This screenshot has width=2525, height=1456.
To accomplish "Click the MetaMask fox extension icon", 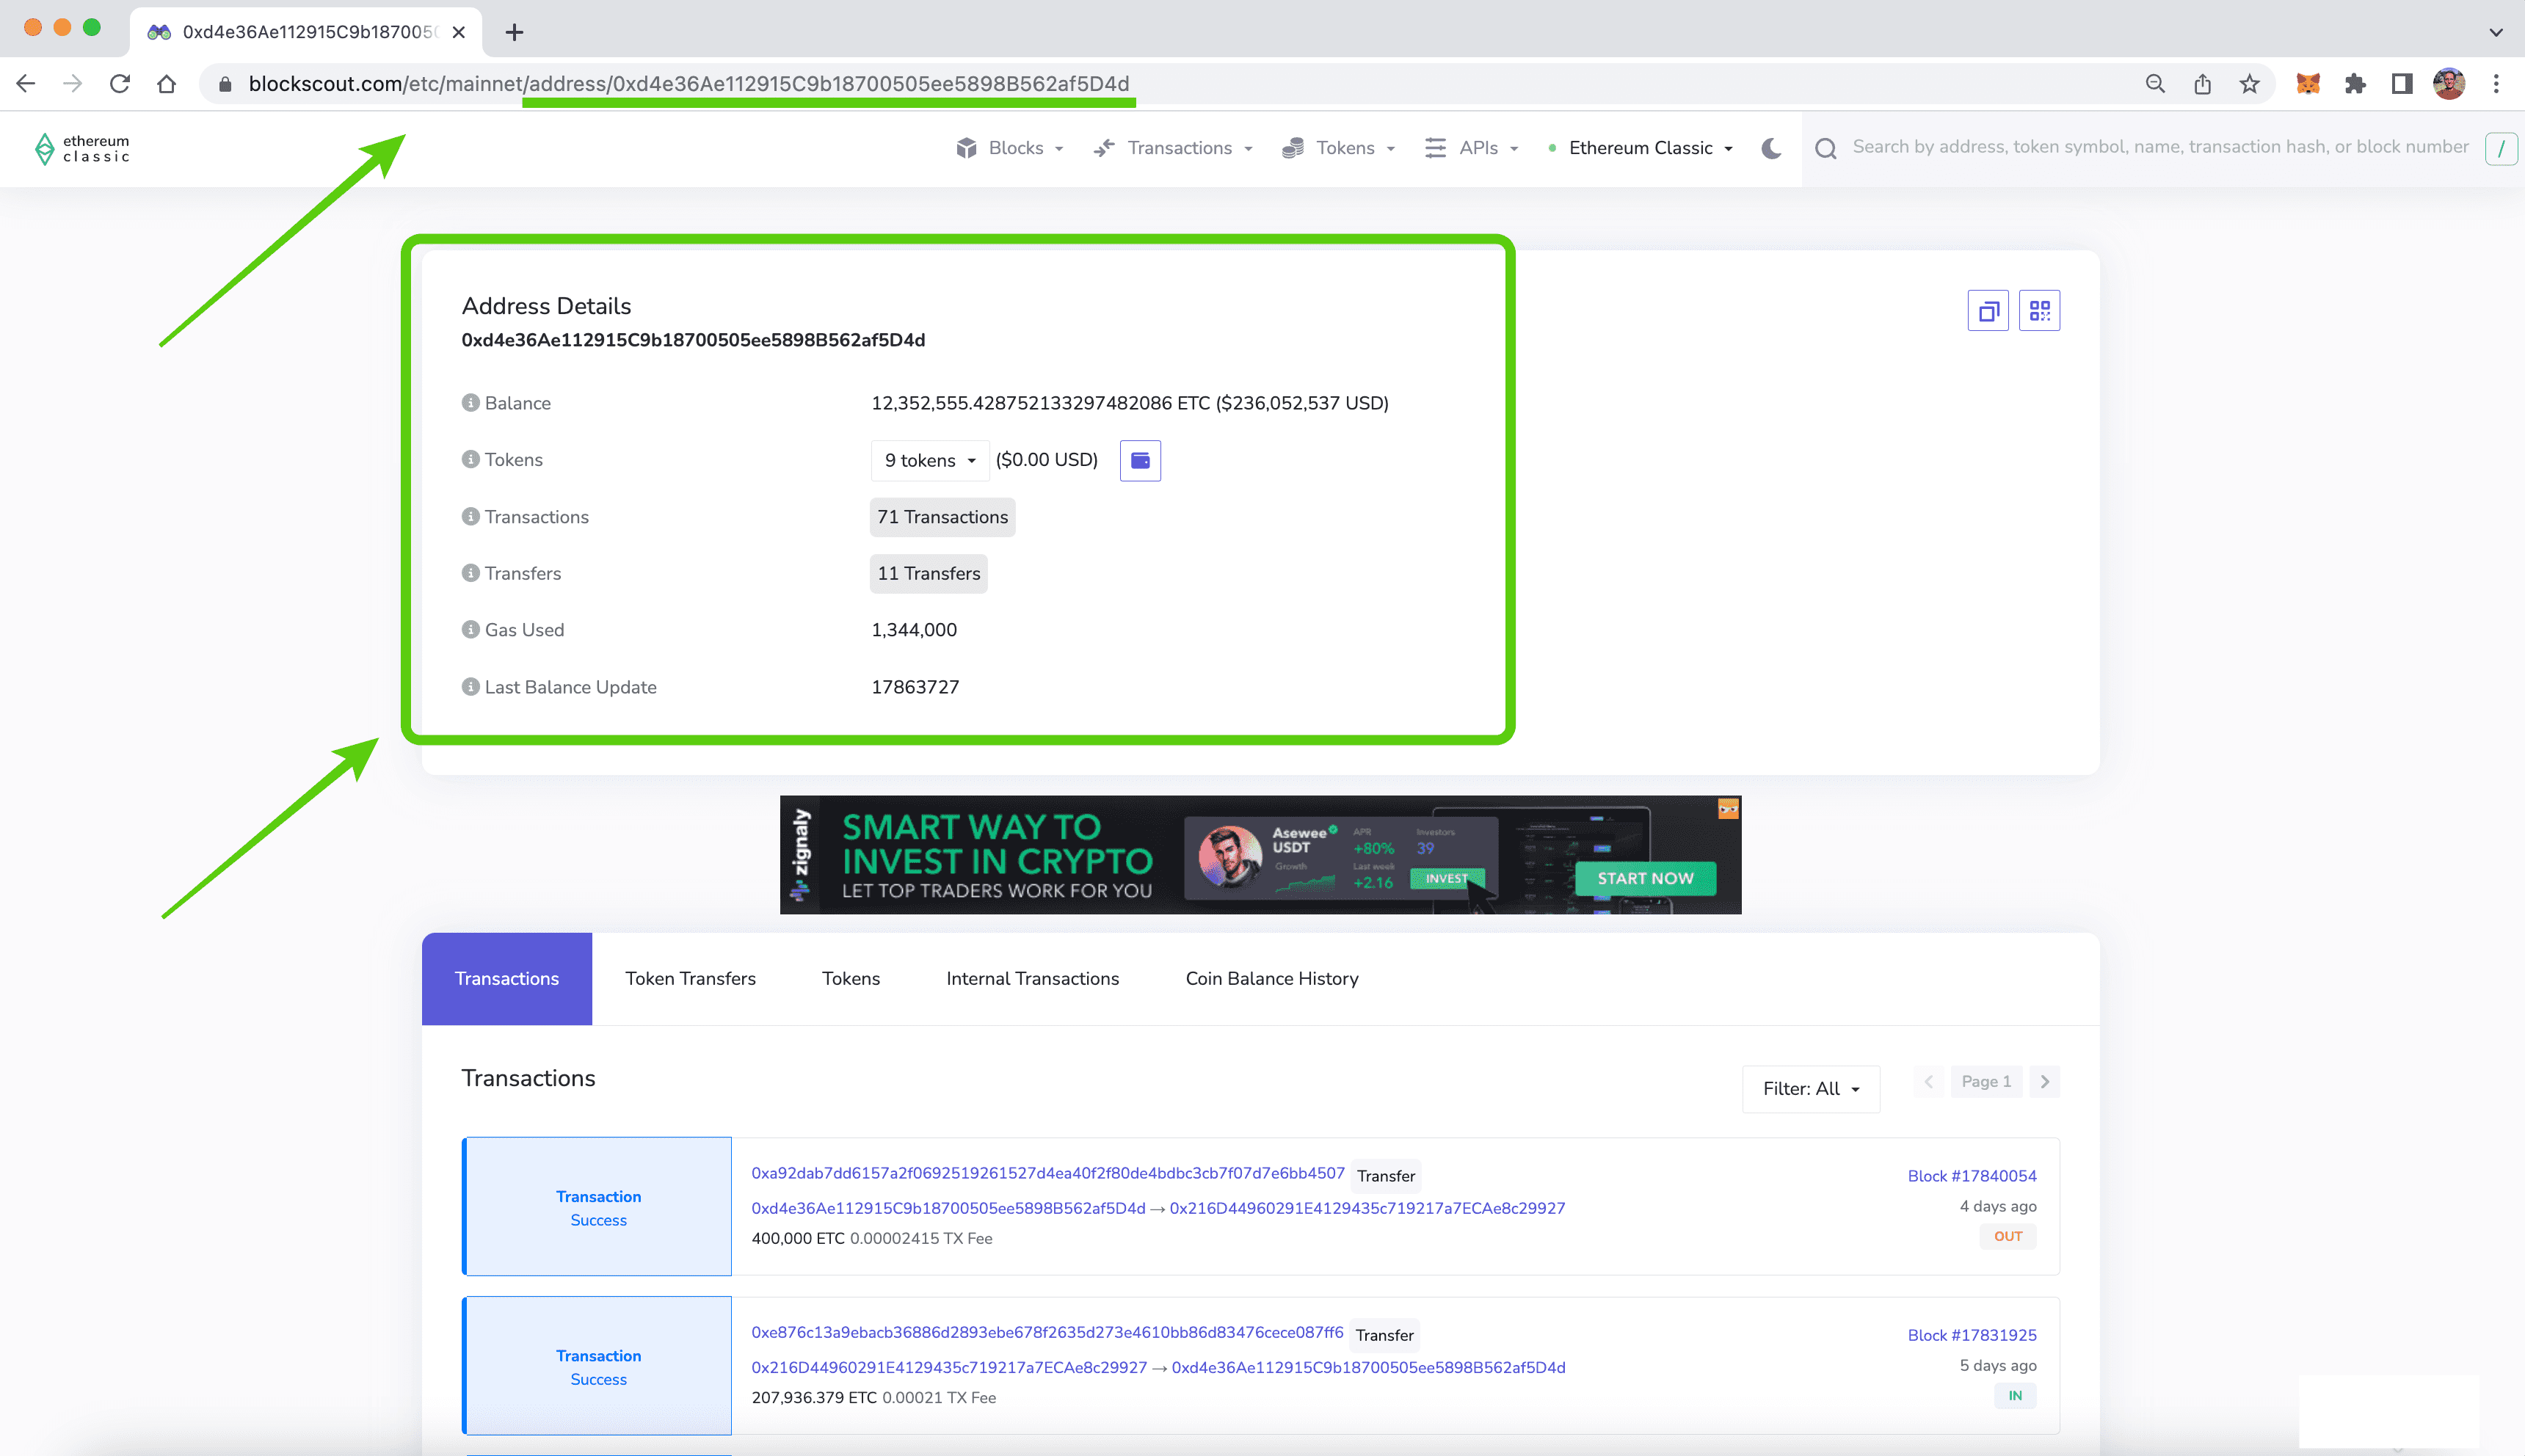I will (2308, 84).
